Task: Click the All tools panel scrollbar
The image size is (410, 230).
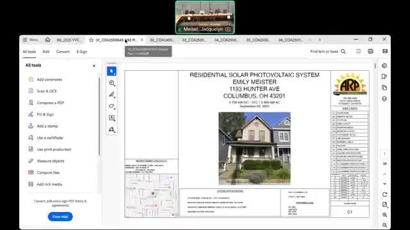Action: (99, 116)
